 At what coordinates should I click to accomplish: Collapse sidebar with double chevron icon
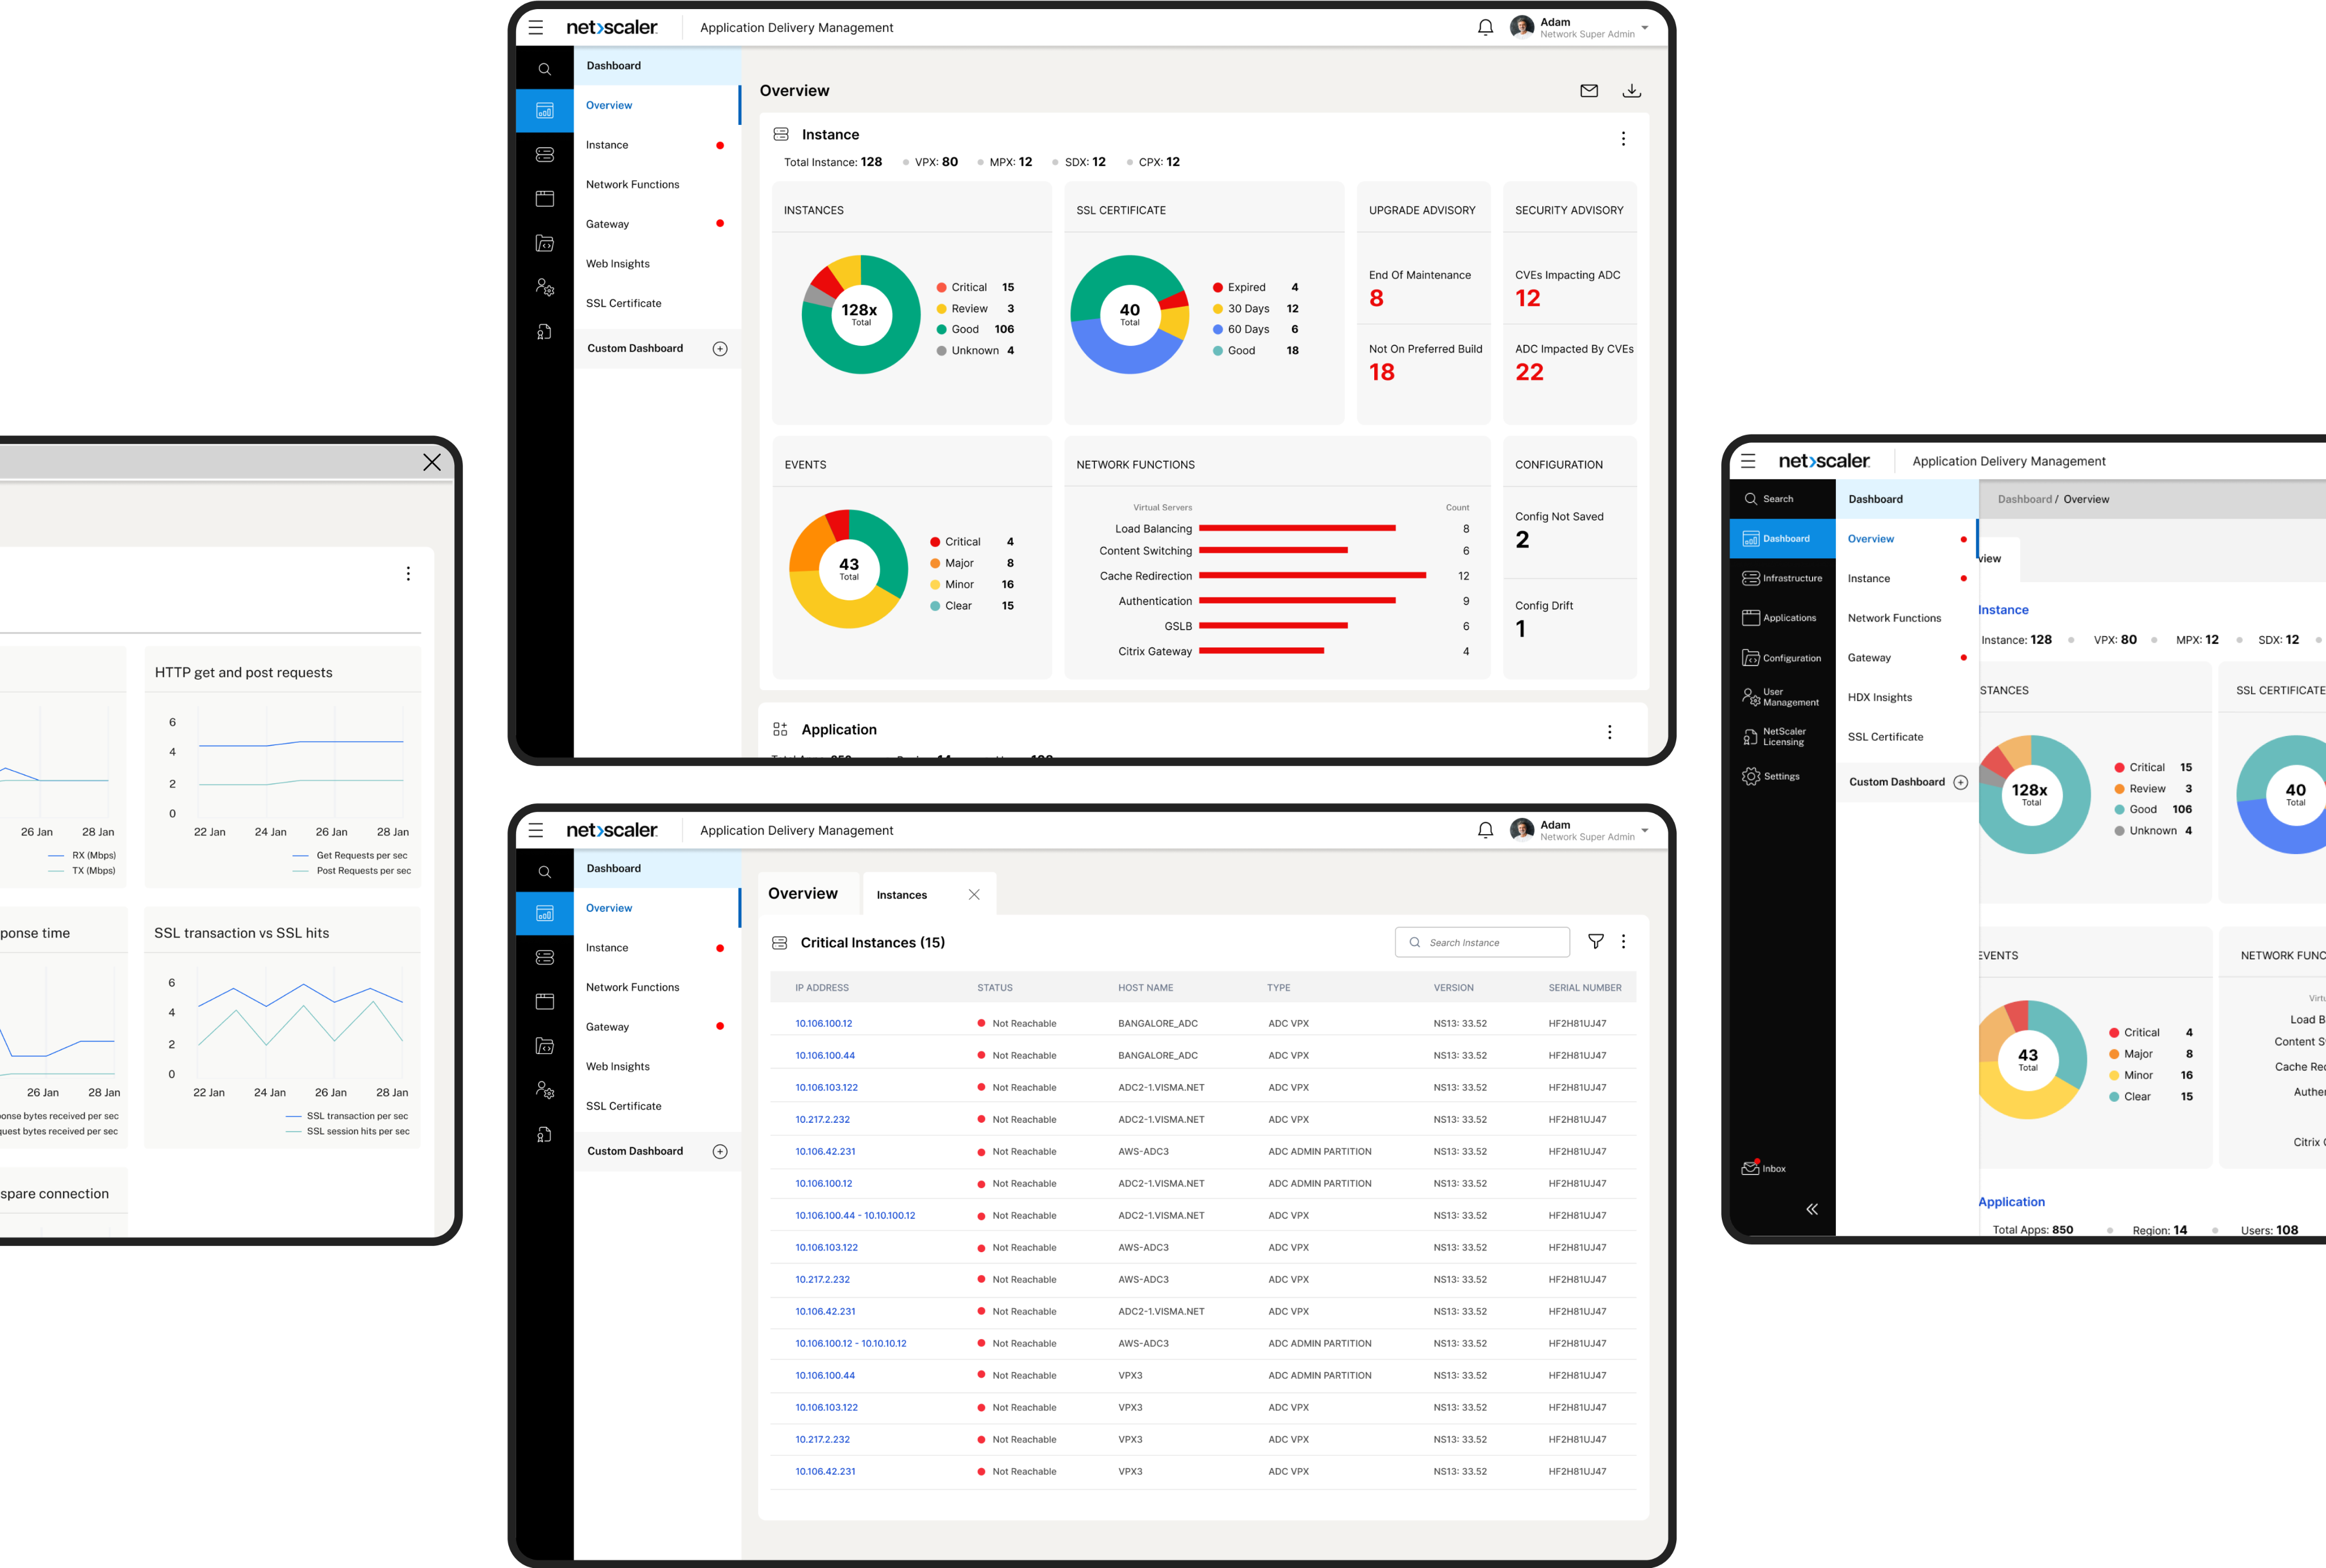tap(1811, 1209)
